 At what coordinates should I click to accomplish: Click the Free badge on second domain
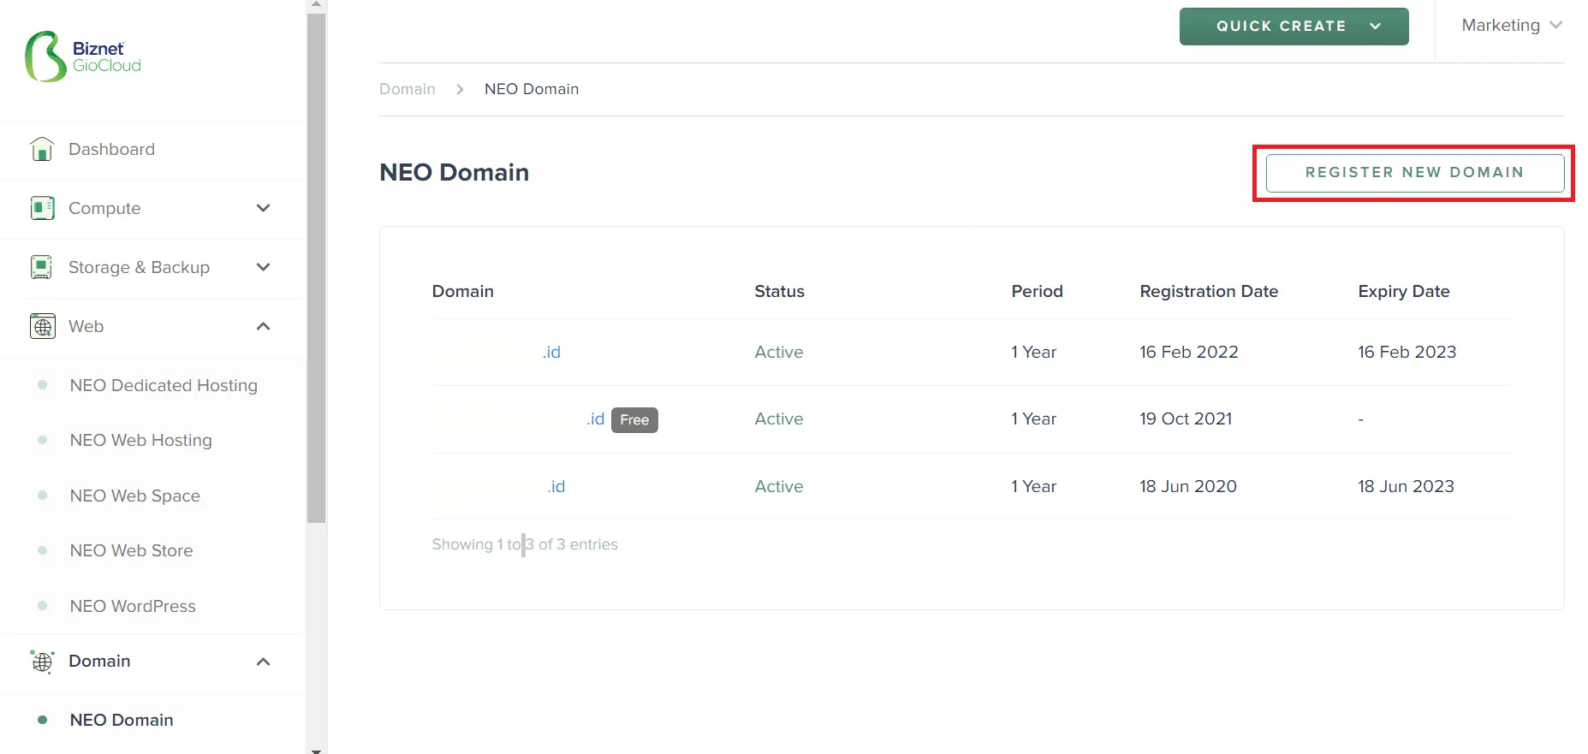(634, 419)
